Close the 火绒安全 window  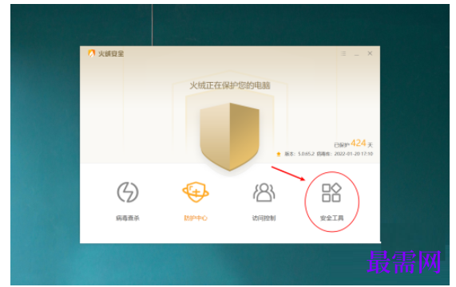pos(370,53)
